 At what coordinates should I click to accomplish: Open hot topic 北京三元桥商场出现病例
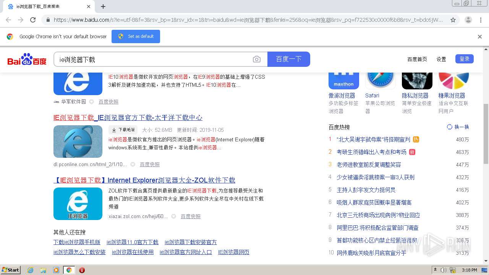[x=378, y=215]
